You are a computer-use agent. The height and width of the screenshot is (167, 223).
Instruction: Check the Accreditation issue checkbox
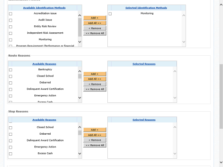tap(10, 14)
